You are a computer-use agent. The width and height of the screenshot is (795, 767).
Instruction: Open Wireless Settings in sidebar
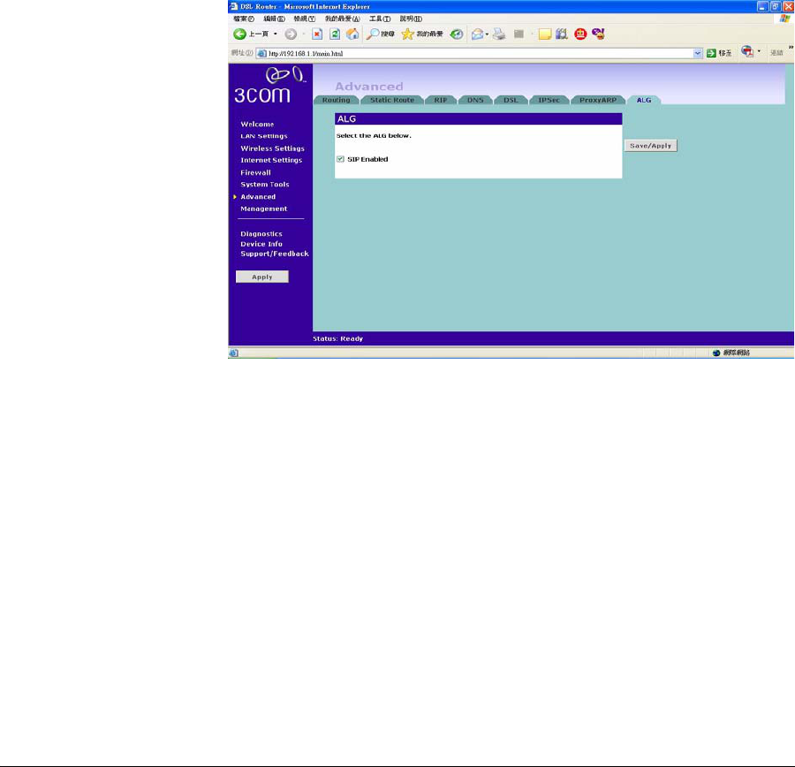[x=272, y=148]
